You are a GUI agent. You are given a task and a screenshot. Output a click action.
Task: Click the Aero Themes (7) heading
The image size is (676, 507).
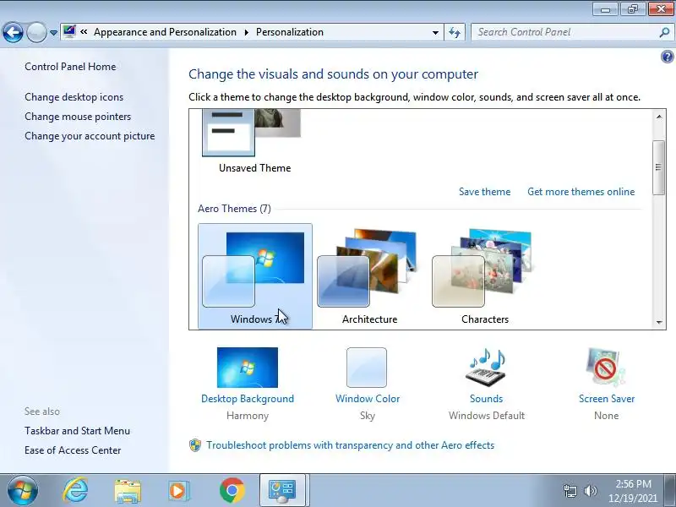(x=234, y=209)
